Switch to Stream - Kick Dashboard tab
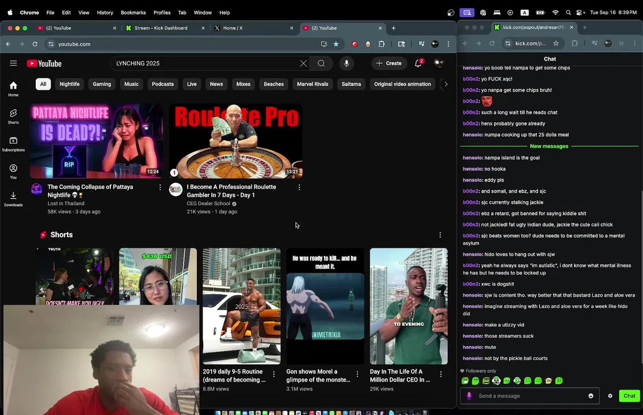 (166, 28)
